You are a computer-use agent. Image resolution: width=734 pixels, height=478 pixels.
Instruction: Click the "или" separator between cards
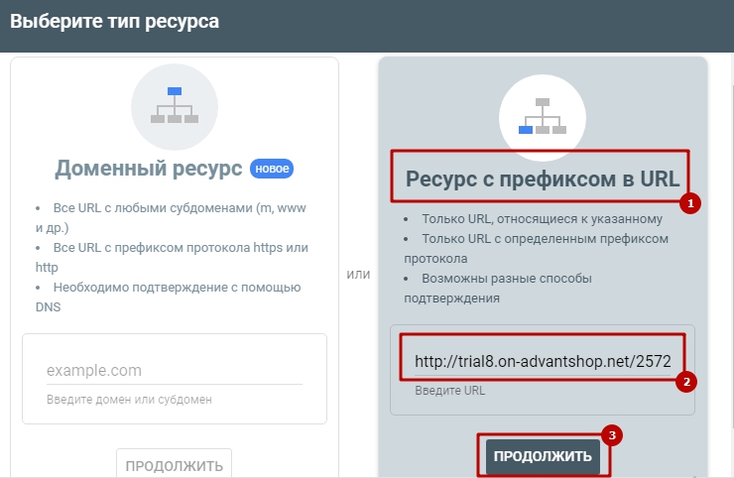coord(358,273)
